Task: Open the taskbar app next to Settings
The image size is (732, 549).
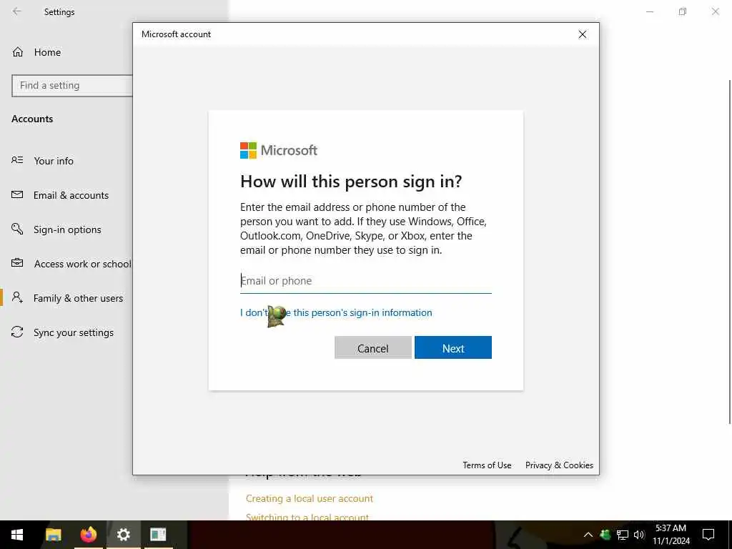Action: [x=158, y=535]
